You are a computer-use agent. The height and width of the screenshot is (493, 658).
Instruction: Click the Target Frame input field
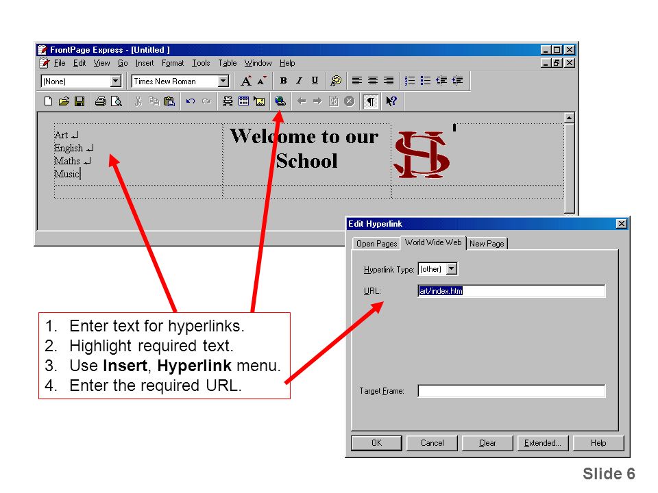point(511,391)
